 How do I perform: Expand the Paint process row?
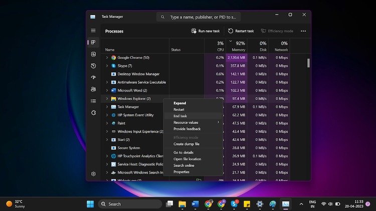point(107,123)
